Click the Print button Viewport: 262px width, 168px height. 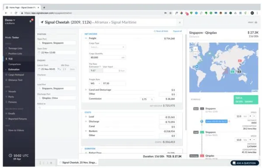tap(252, 22)
